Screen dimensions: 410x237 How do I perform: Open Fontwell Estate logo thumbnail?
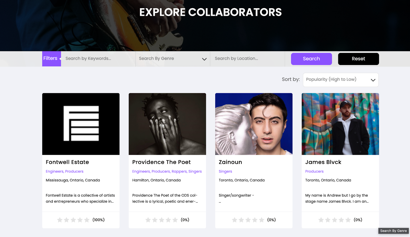[x=81, y=124]
